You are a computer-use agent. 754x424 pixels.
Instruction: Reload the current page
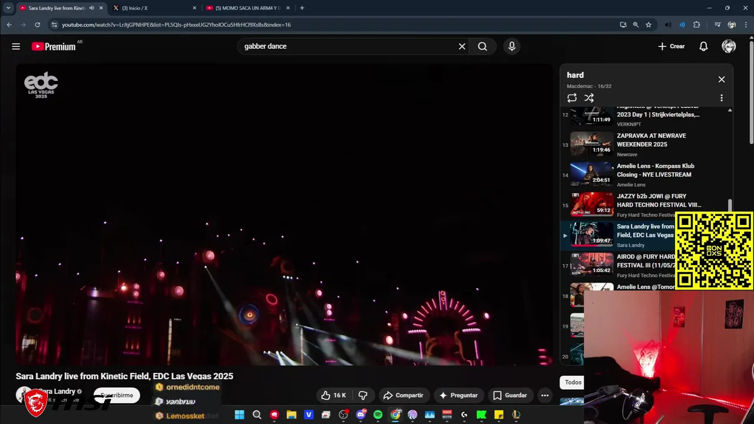(x=38, y=25)
